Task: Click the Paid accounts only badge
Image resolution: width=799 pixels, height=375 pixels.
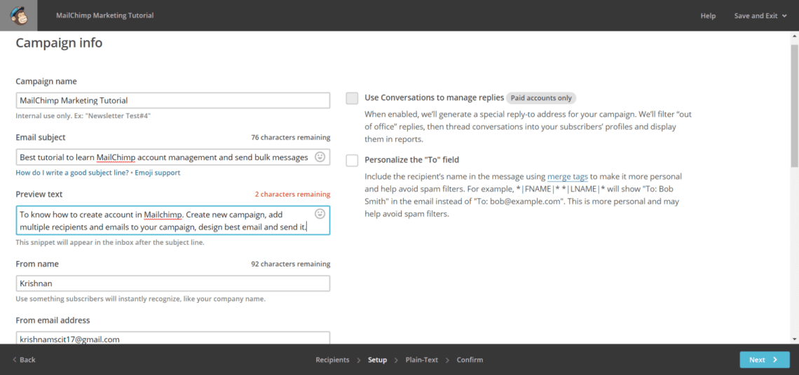Action: click(x=541, y=98)
